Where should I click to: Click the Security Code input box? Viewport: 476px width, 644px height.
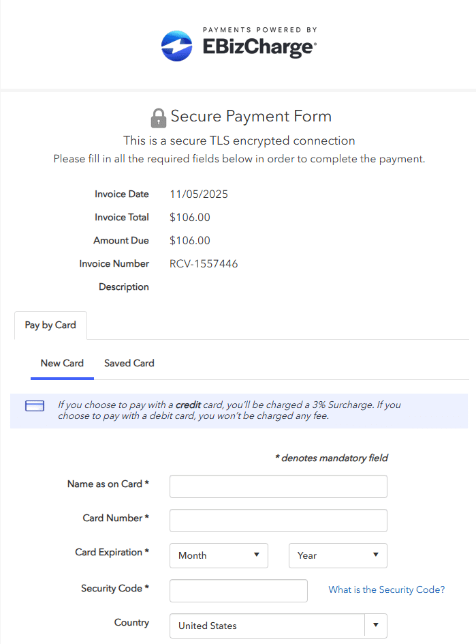coord(238,591)
